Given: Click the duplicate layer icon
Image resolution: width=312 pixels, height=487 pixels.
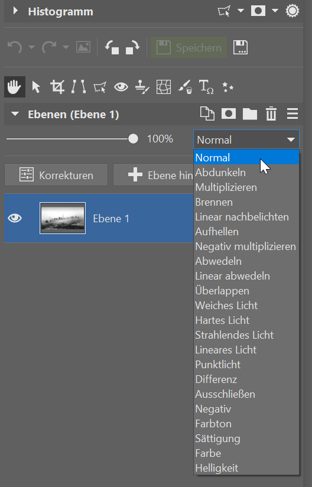Looking at the screenshot, I should (207, 113).
